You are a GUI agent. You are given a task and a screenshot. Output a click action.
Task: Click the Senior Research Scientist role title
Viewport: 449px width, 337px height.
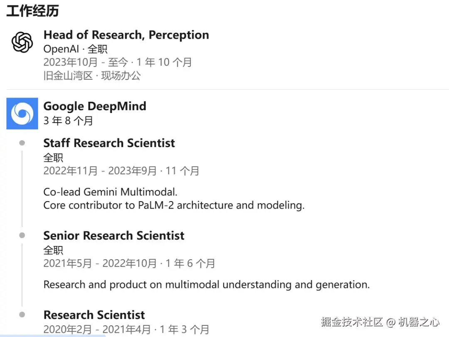point(113,235)
